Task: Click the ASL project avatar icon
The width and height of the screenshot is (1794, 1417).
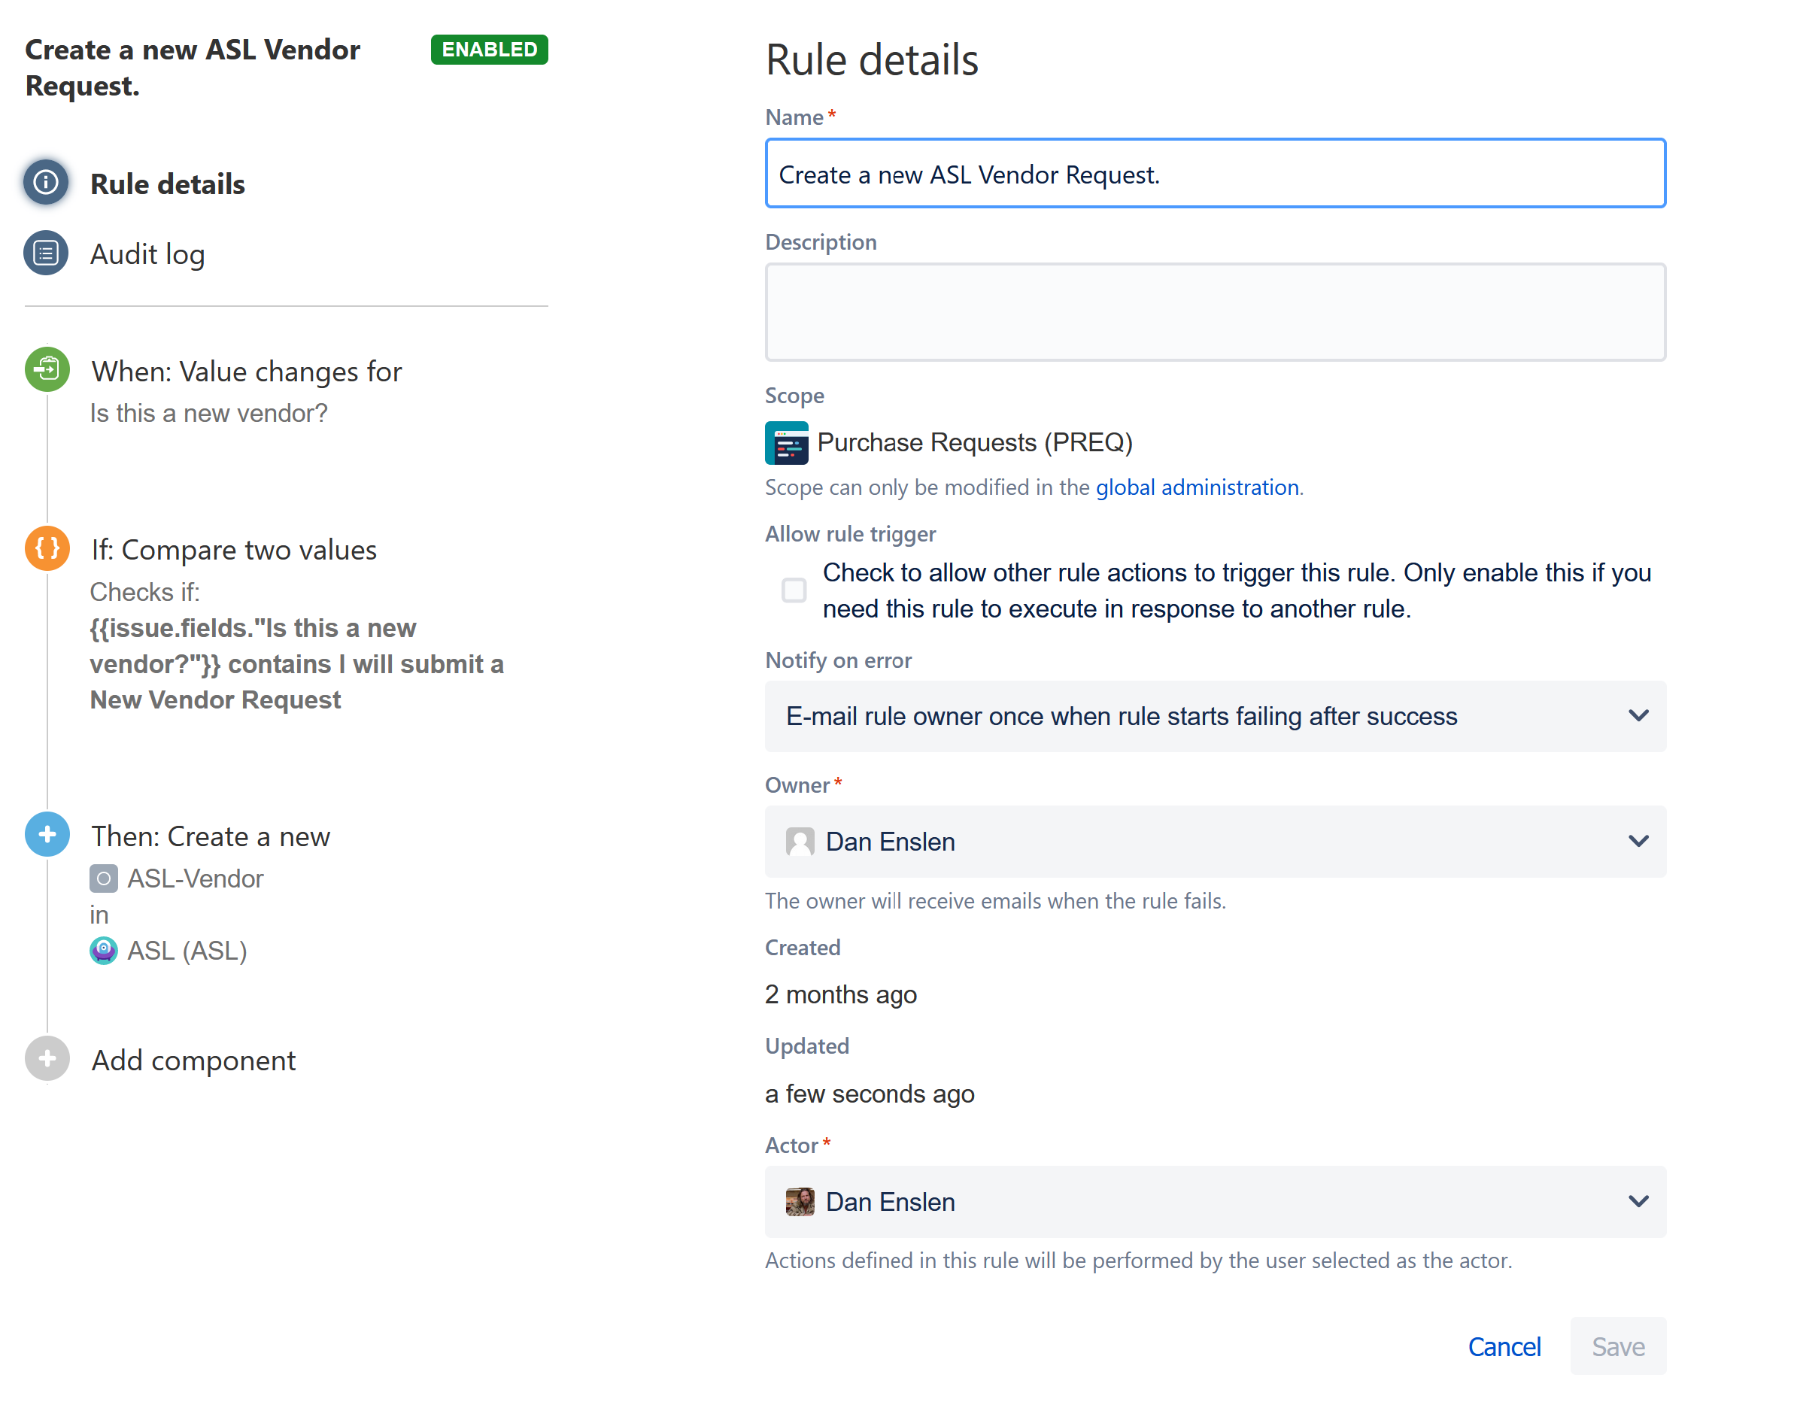Action: [x=103, y=950]
